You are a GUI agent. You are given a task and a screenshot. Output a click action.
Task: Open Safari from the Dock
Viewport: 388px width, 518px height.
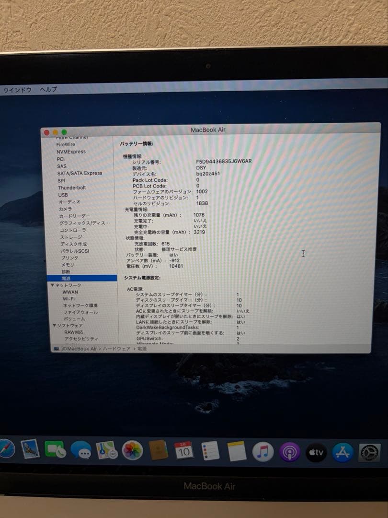pyautogui.click(x=5, y=451)
